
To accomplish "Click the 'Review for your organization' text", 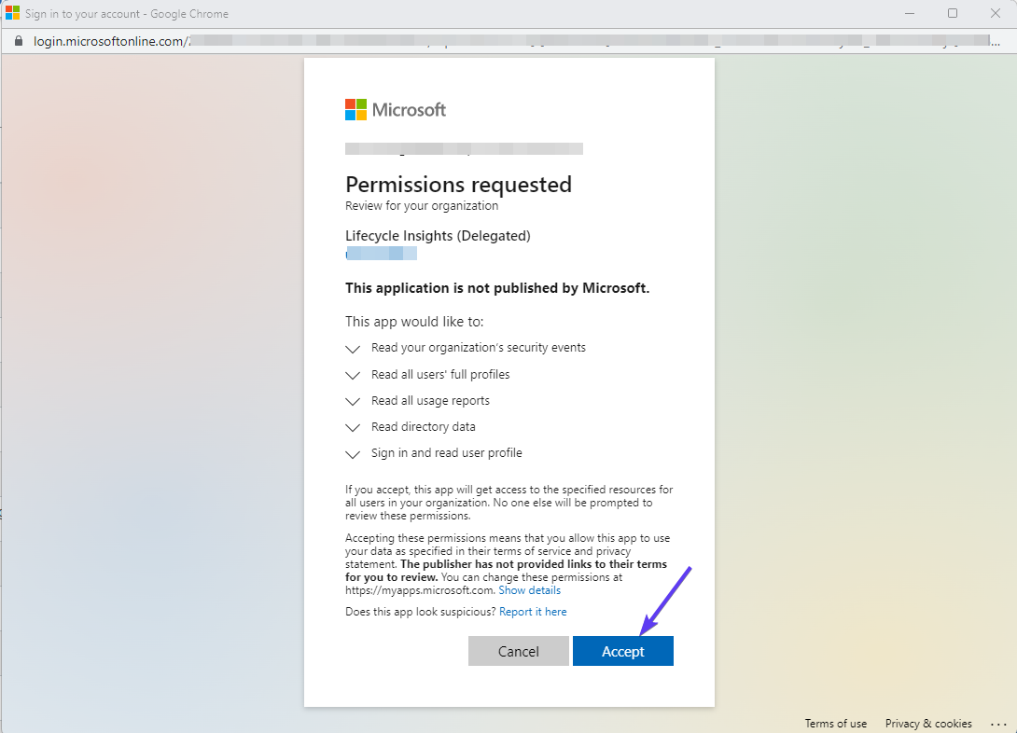I will pyautogui.click(x=422, y=205).
